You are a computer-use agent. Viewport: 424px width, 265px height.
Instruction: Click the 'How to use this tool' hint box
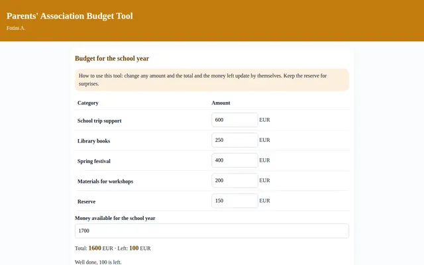pos(212,79)
